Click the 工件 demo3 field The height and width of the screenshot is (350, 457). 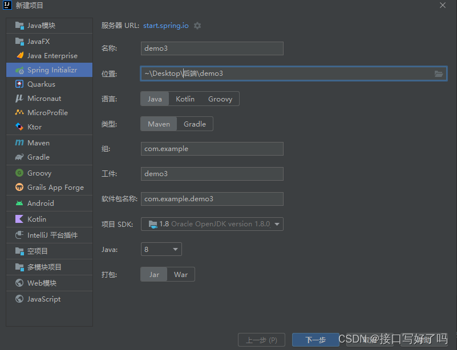pos(212,174)
